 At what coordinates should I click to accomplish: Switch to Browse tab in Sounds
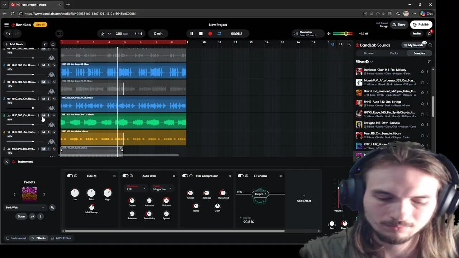(369, 53)
